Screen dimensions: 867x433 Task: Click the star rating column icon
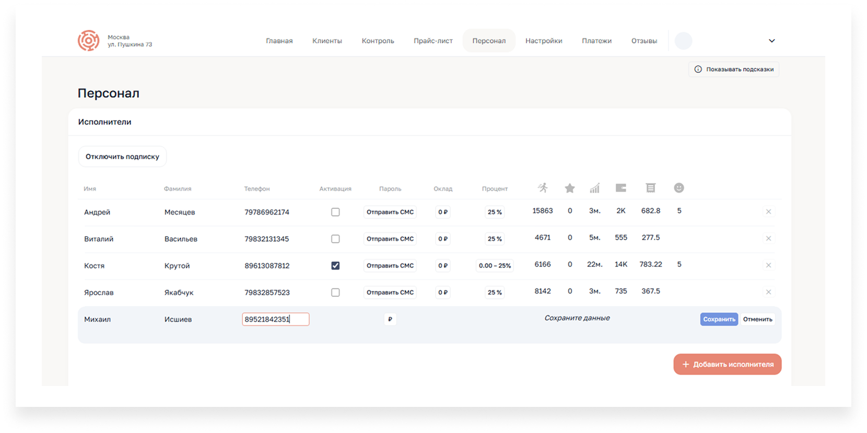pos(570,188)
